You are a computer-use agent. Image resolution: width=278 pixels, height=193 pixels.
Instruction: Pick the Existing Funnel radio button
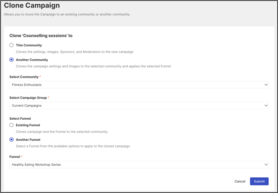(12, 125)
